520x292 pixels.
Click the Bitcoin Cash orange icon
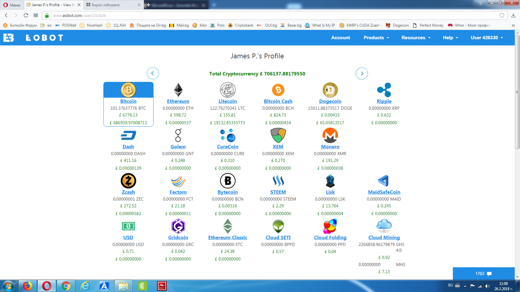[278, 90]
